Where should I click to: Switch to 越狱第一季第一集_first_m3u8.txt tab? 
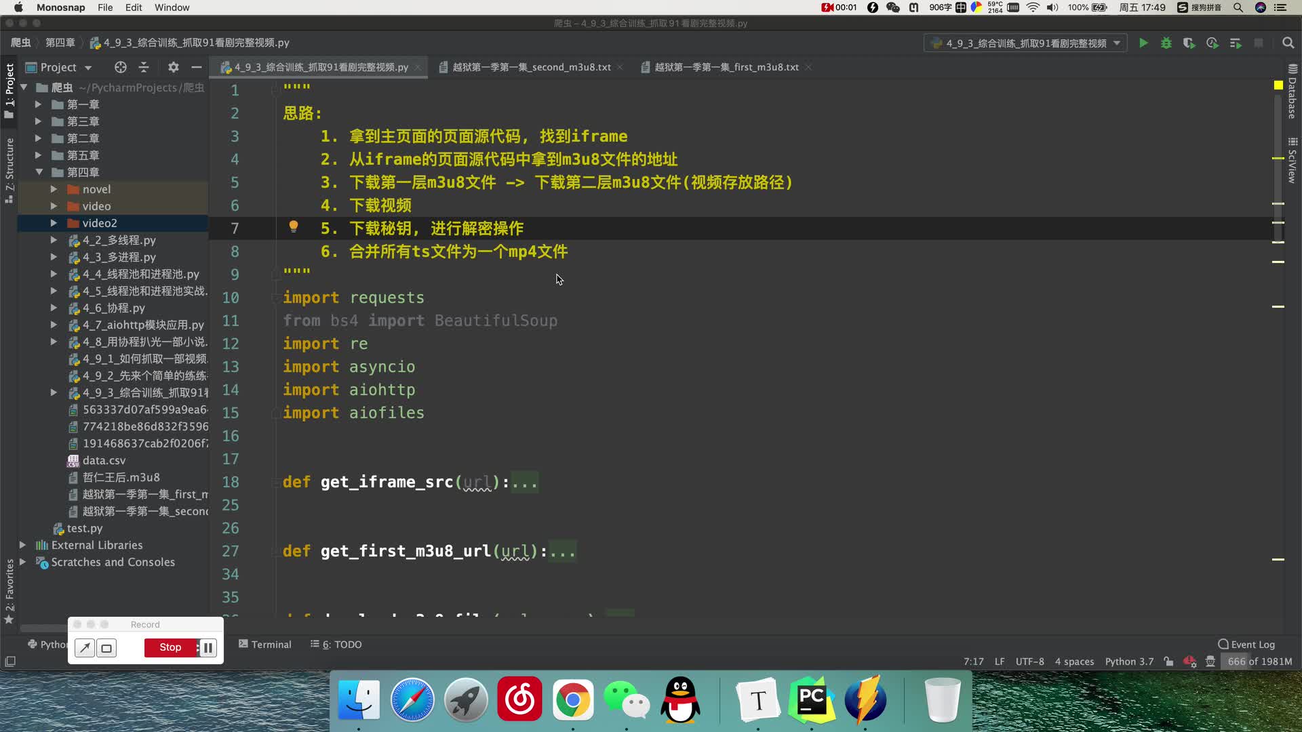click(726, 67)
